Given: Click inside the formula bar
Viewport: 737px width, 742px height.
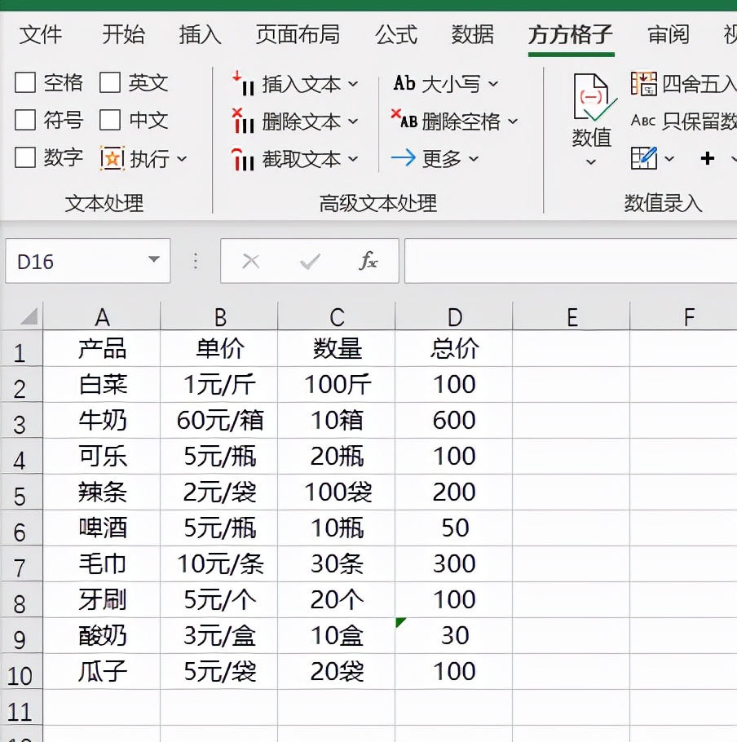Looking at the screenshot, I should (571, 261).
